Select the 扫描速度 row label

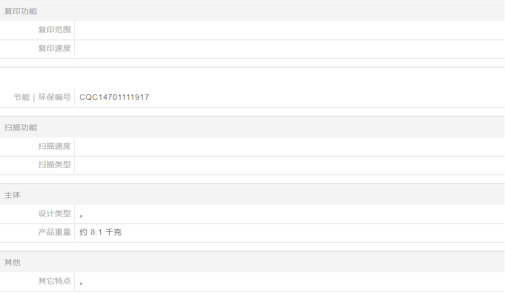point(54,146)
